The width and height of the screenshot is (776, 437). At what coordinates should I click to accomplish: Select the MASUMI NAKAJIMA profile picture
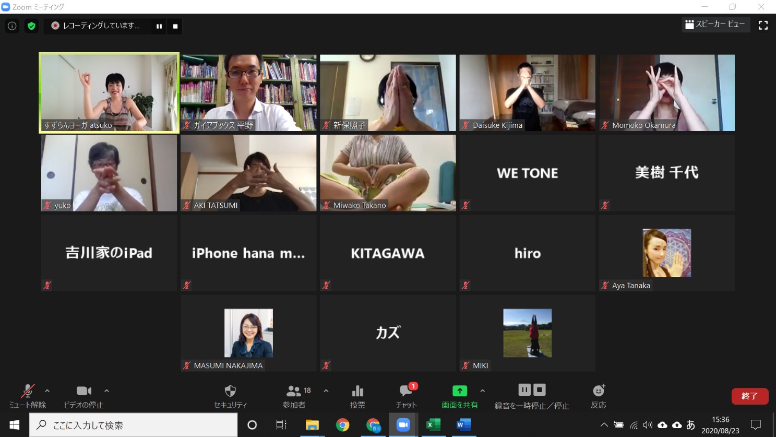click(x=248, y=333)
